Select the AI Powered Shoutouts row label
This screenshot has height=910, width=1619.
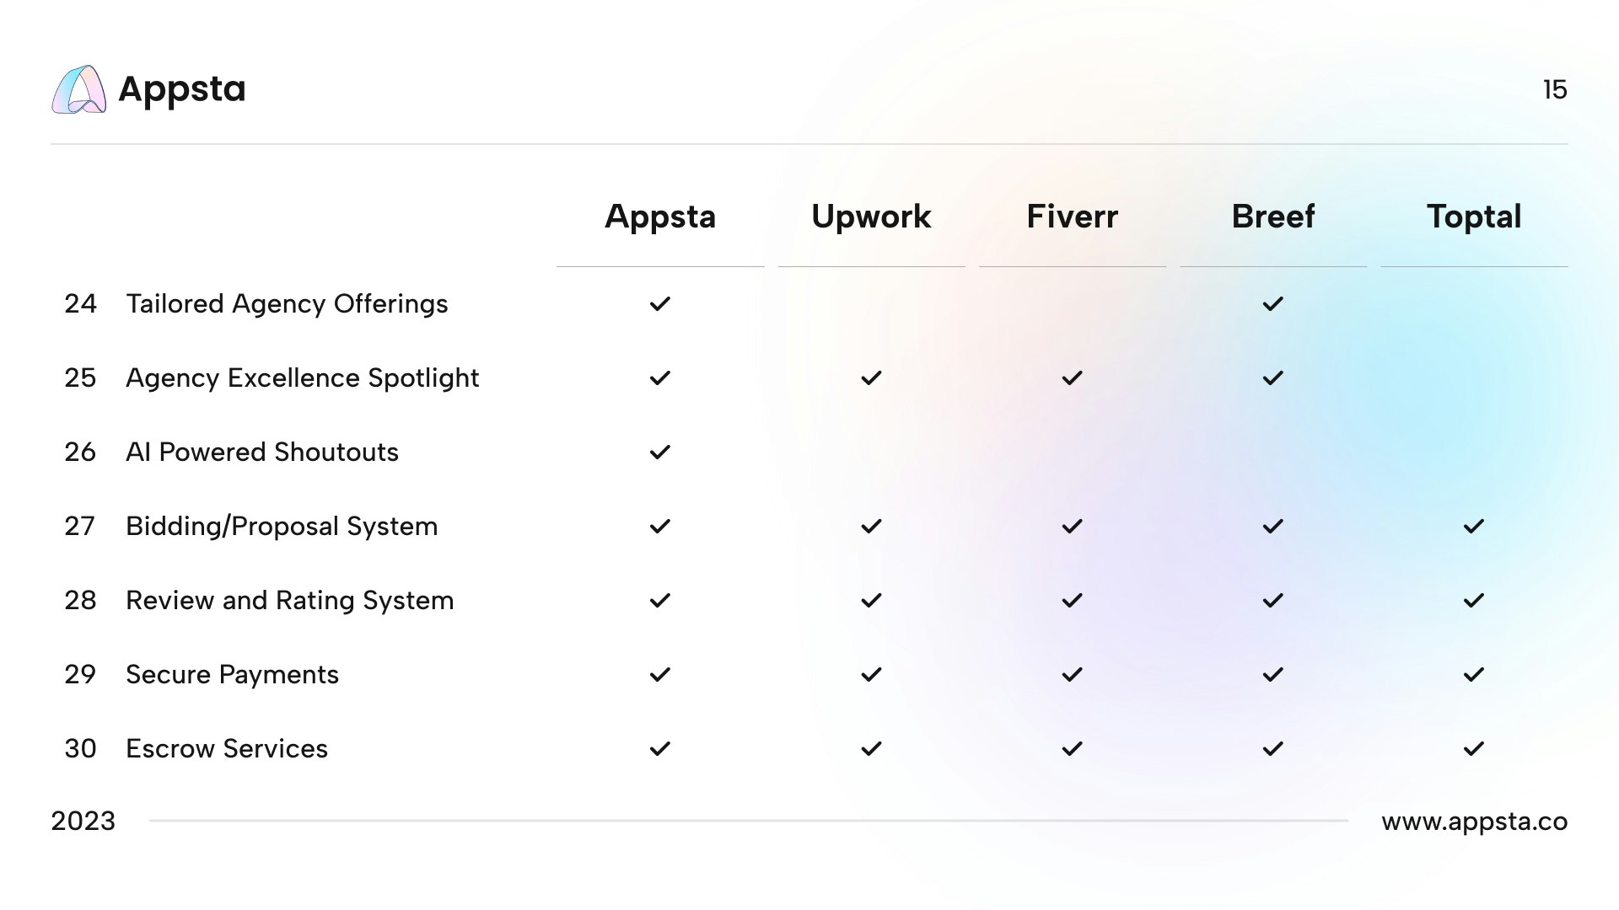pos(262,452)
